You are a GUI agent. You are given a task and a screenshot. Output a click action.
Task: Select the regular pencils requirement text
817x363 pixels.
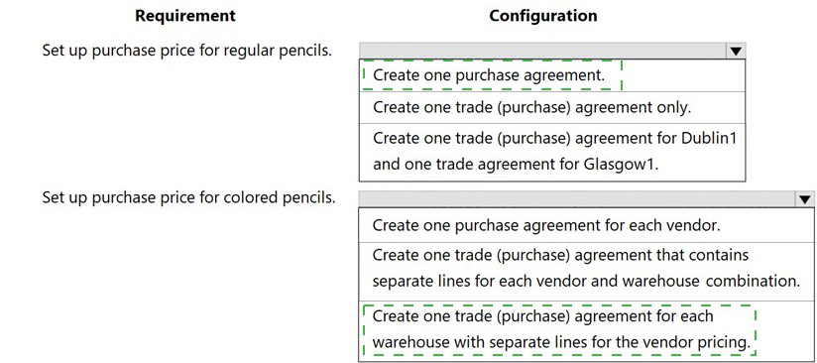pyautogui.click(x=187, y=52)
